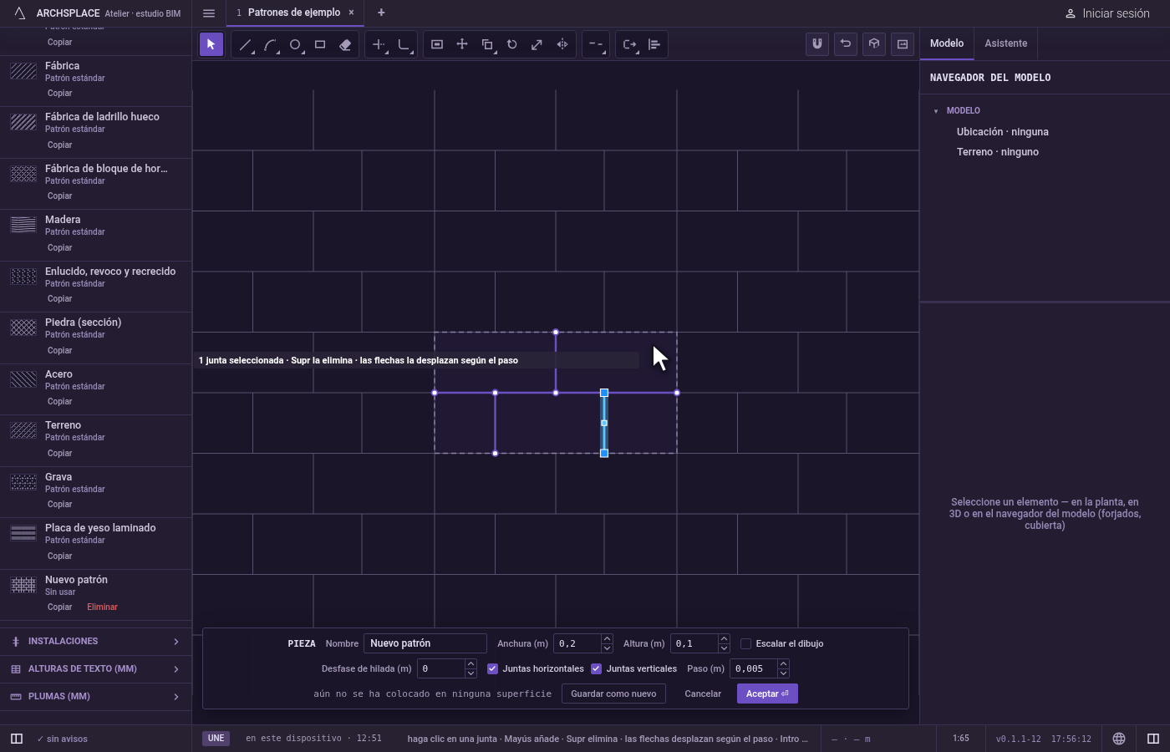Toggle the right panel icon in status bar
The height and width of the screenshot is (752, 1170).
[1153, 739]
